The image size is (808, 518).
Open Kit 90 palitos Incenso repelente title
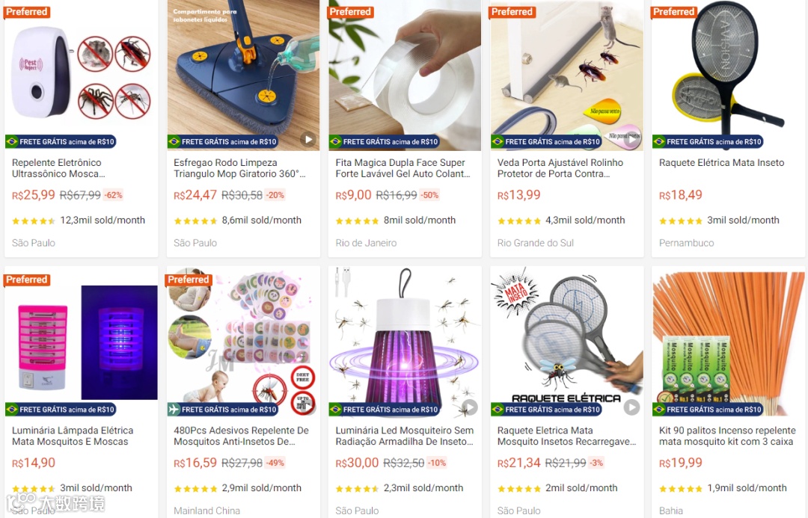click(727, 436)
